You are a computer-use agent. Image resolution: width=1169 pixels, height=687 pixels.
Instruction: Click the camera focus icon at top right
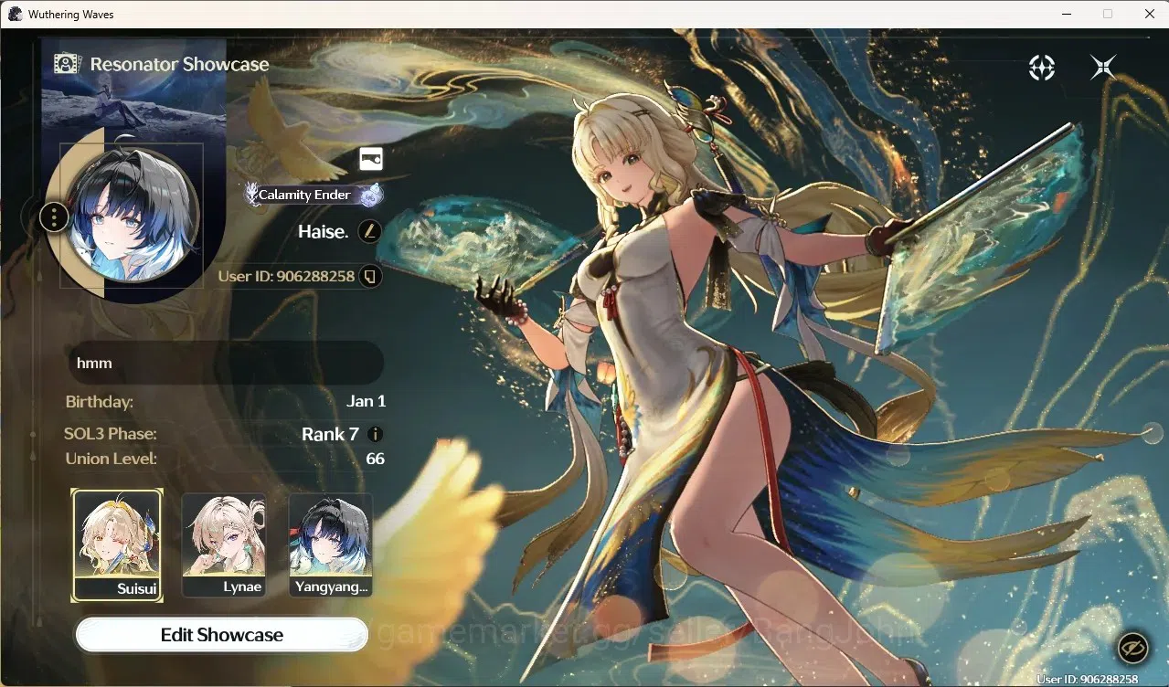tap(1042, 68)
